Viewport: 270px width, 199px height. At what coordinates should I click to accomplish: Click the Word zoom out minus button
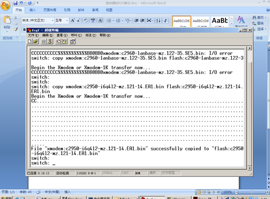pyautogui.click(x=237, y=192)
